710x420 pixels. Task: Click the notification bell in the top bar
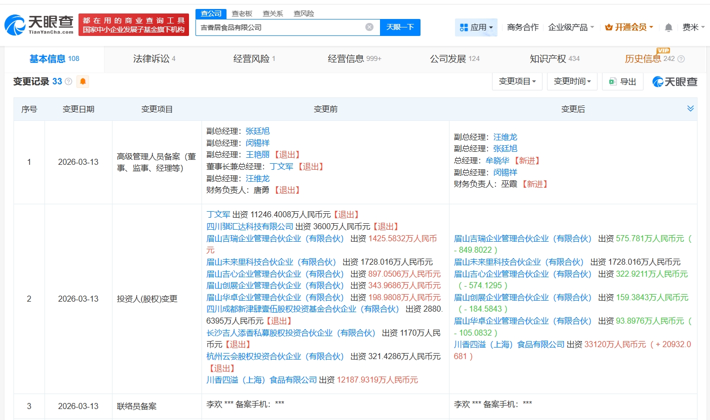point(668,27)
